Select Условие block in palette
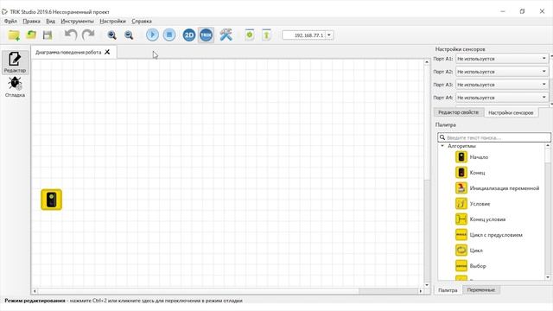553x311 pixels. tap(473, 204)
